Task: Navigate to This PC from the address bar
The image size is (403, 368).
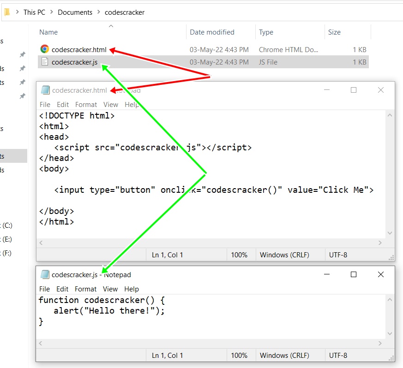Action: pyautogui.click(x=34, y=12)
